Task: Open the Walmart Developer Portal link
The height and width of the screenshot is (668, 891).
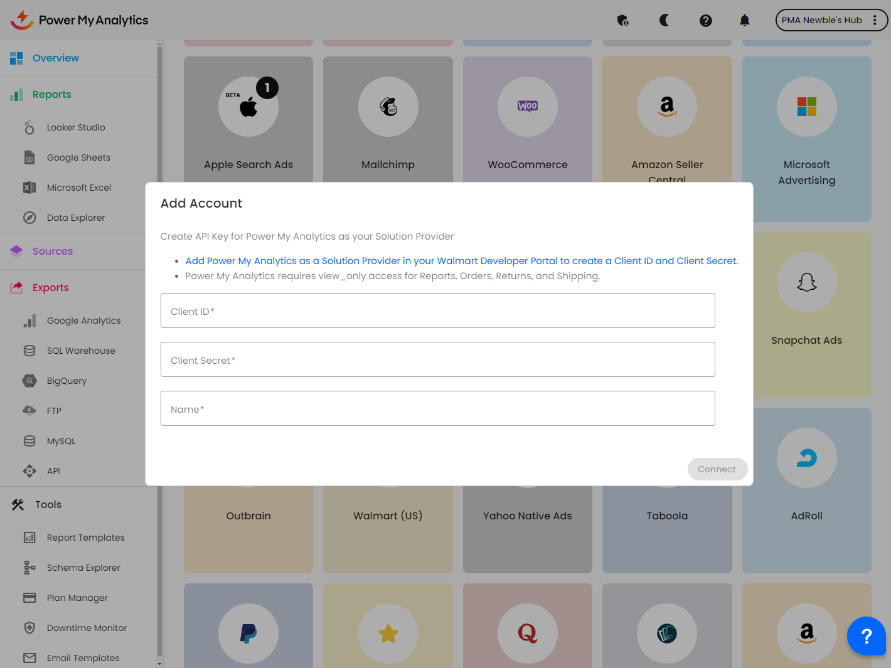Action: coord(461,261)
